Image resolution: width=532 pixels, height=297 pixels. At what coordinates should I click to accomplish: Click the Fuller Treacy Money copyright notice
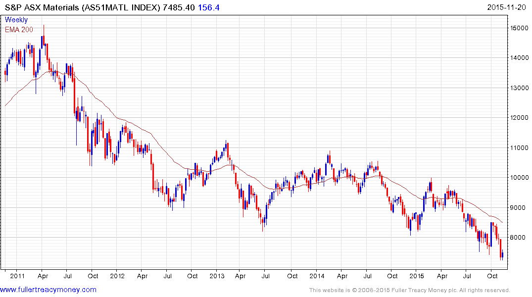click(x=409, y=290)
